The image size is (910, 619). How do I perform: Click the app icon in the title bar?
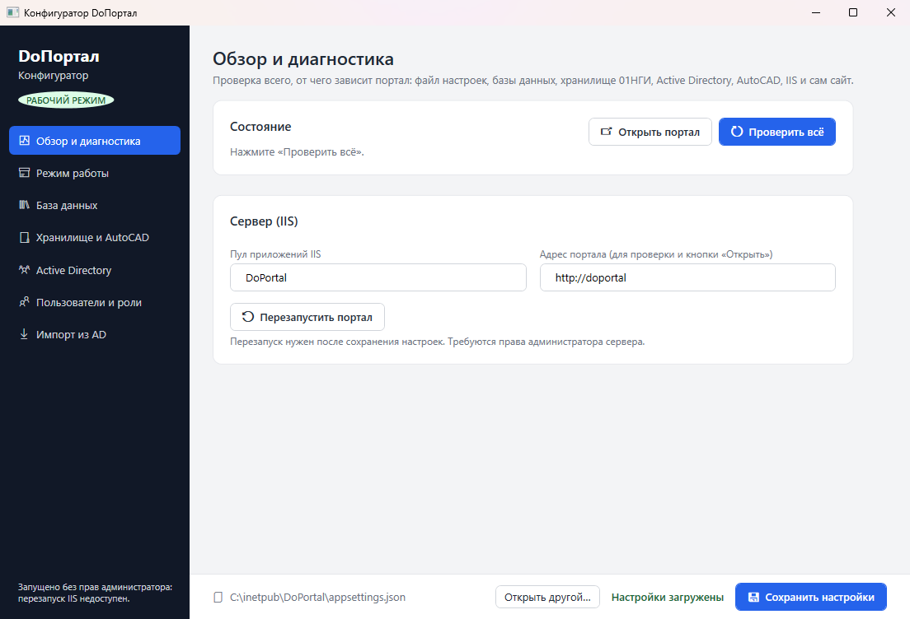pos(12,12)
